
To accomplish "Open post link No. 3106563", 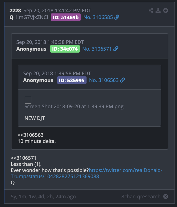I will click(x=104, y=80).
